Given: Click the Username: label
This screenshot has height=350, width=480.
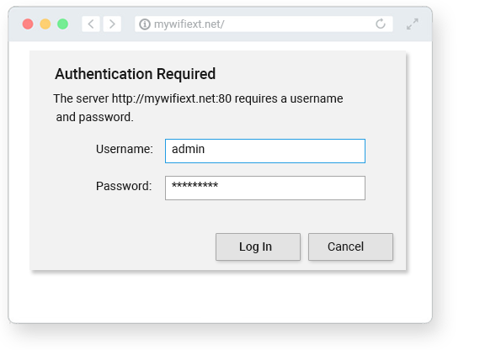Looking at the screenshot, I should 125,149.
